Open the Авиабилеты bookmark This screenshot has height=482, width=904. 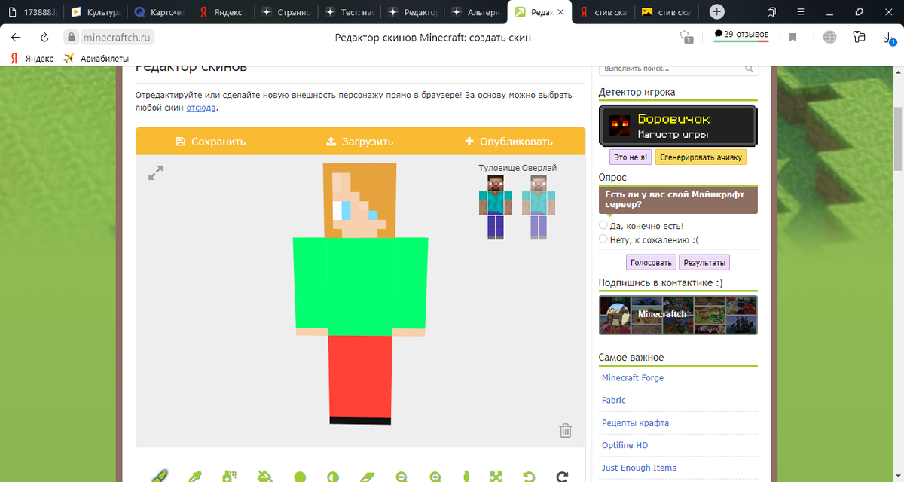point(96,58)
